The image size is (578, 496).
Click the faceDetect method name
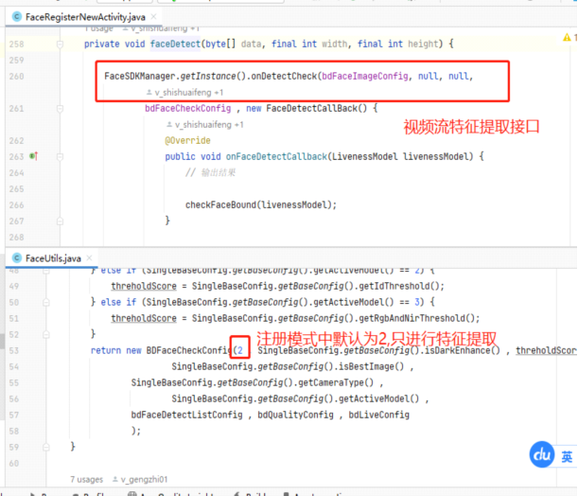pos(175,44)
